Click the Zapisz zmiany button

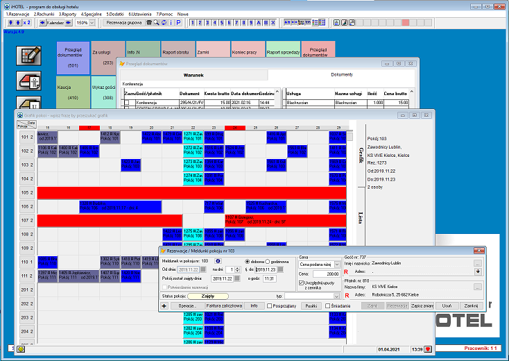(x=422, y=305)
